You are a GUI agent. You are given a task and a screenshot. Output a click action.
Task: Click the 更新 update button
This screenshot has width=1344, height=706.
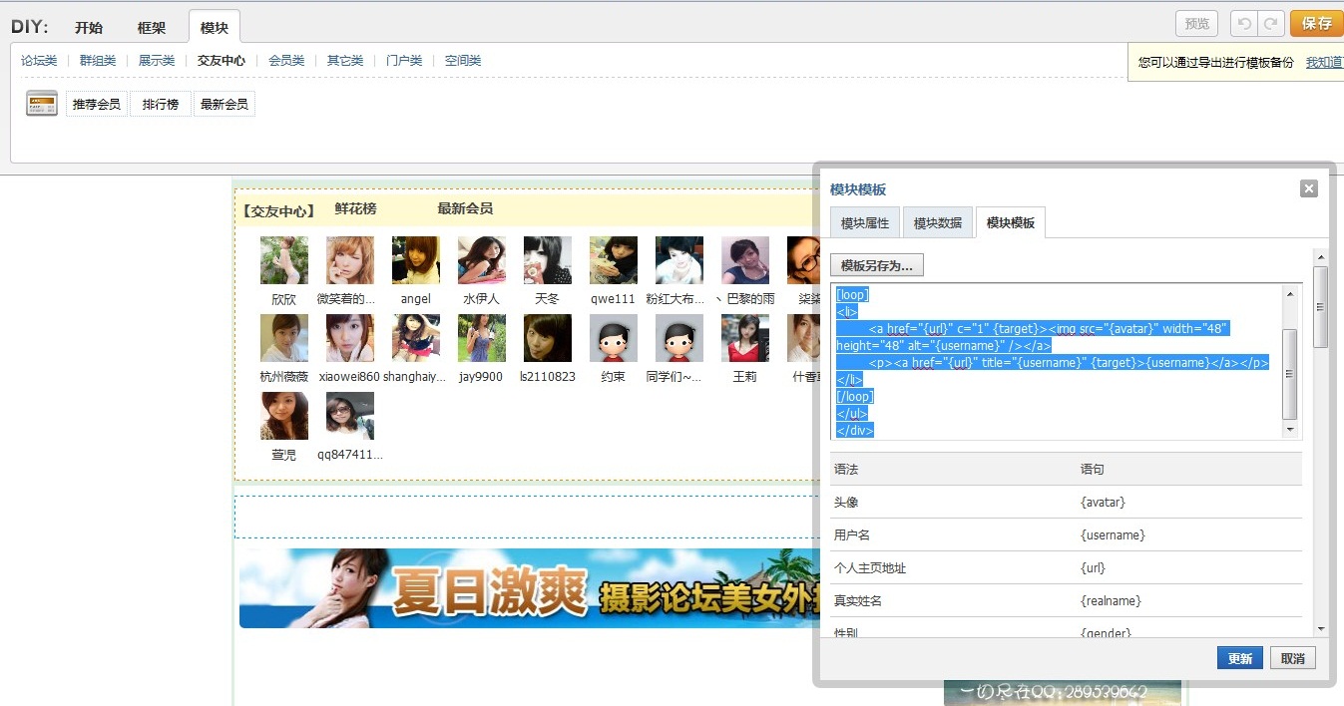click(x=1240, y=658)
